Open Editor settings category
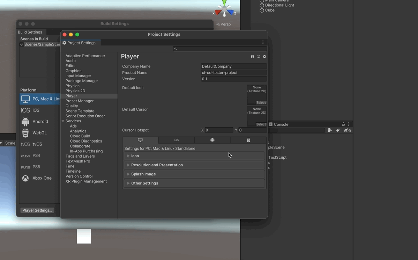Viewport: 418px width, 260px height. tap(70, 66)
